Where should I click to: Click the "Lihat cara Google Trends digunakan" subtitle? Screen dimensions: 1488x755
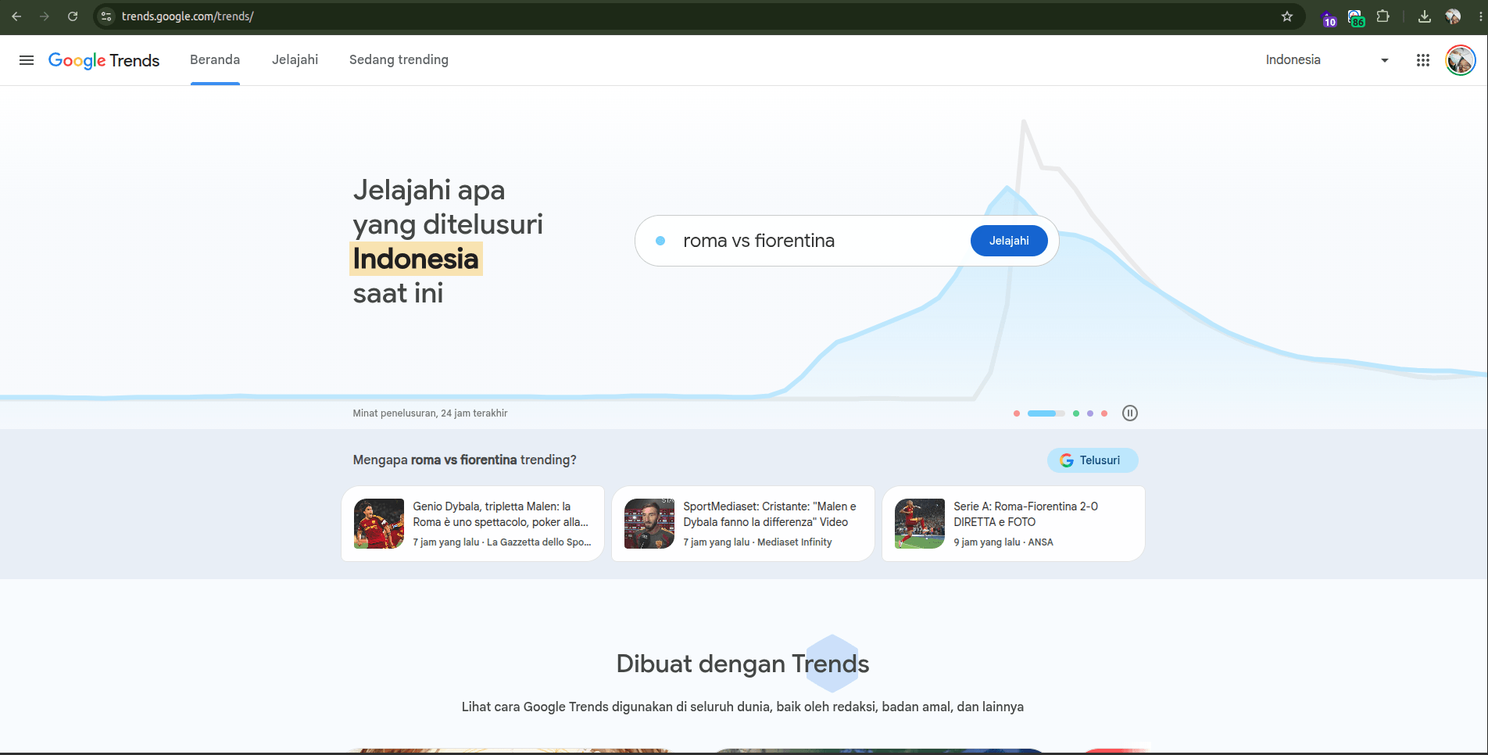pos(742,707)
